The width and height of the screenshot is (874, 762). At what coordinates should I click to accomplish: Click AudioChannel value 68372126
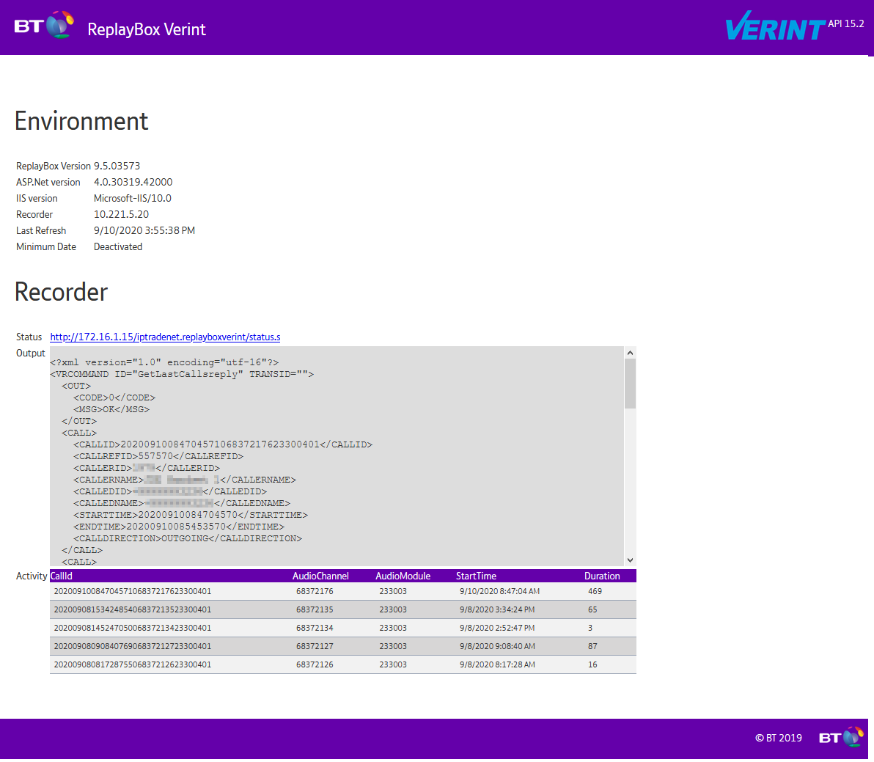pyautogui.click(x=315, y=665)
